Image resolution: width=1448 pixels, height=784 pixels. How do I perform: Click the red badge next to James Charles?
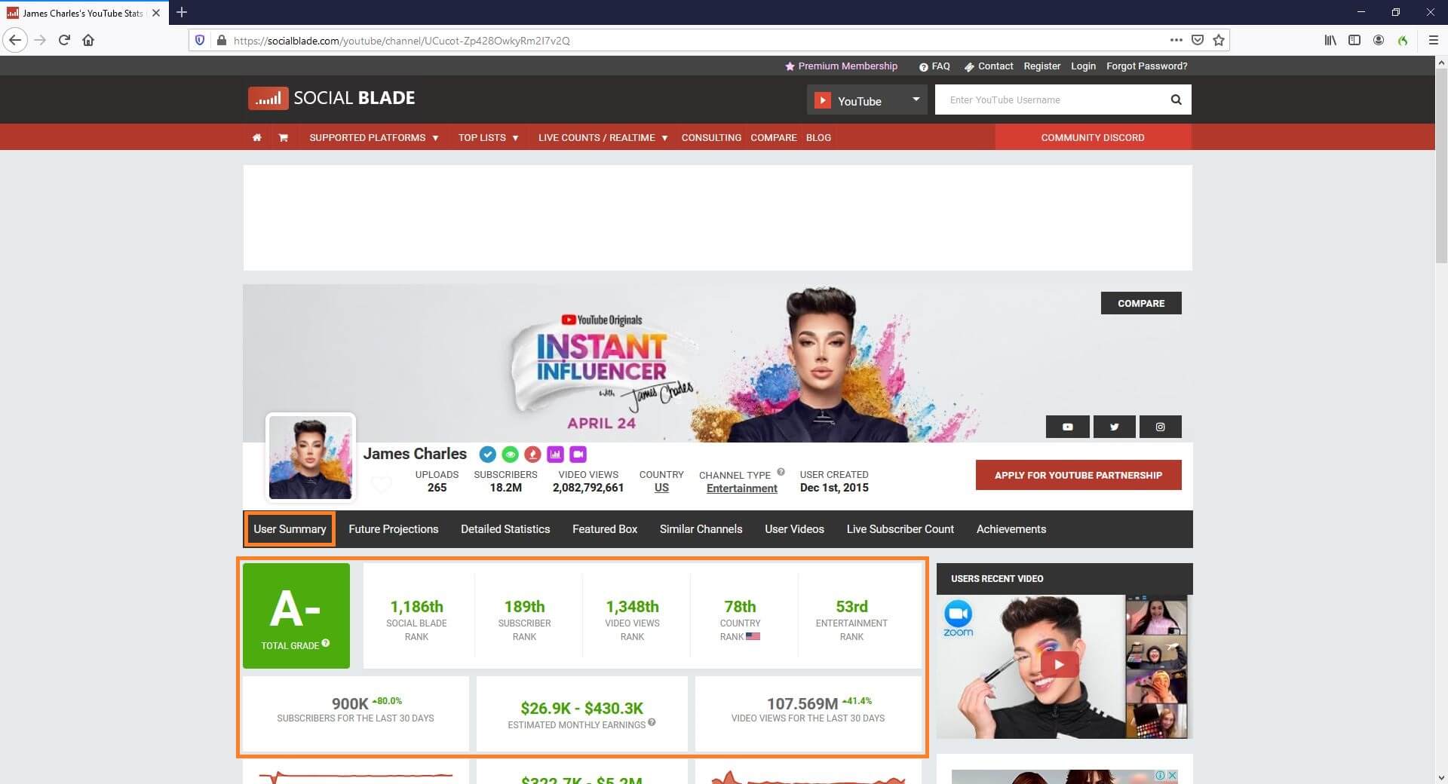click(533, 455)
